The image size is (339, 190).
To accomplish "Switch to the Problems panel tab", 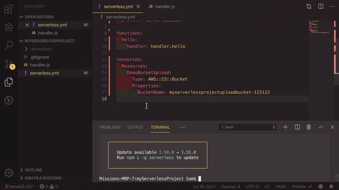I will (x=110, y=127).
